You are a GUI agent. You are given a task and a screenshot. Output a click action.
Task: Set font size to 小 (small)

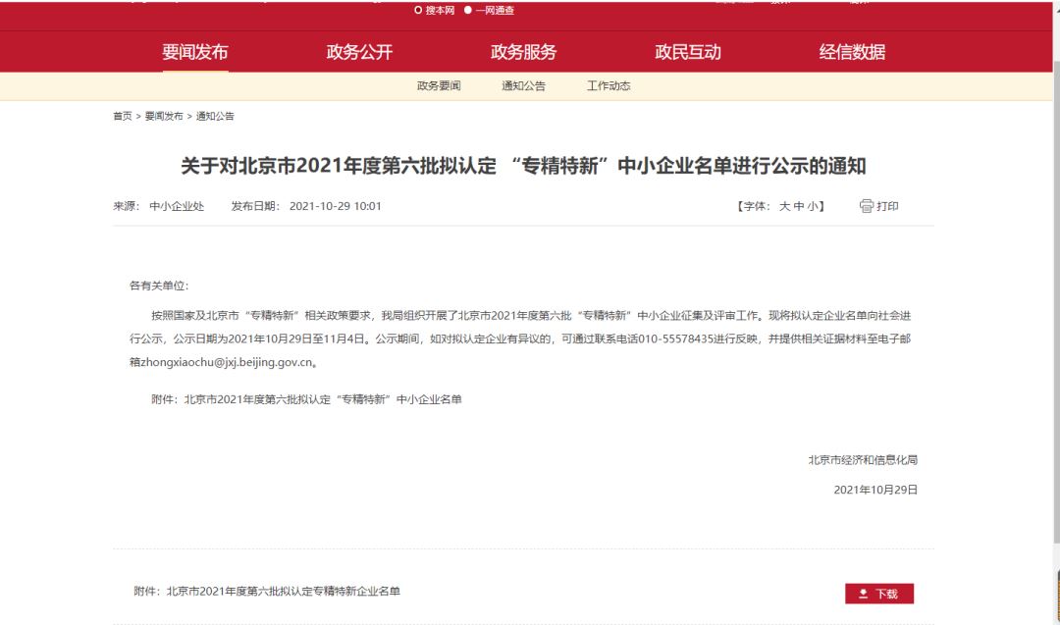coord(812,206)
